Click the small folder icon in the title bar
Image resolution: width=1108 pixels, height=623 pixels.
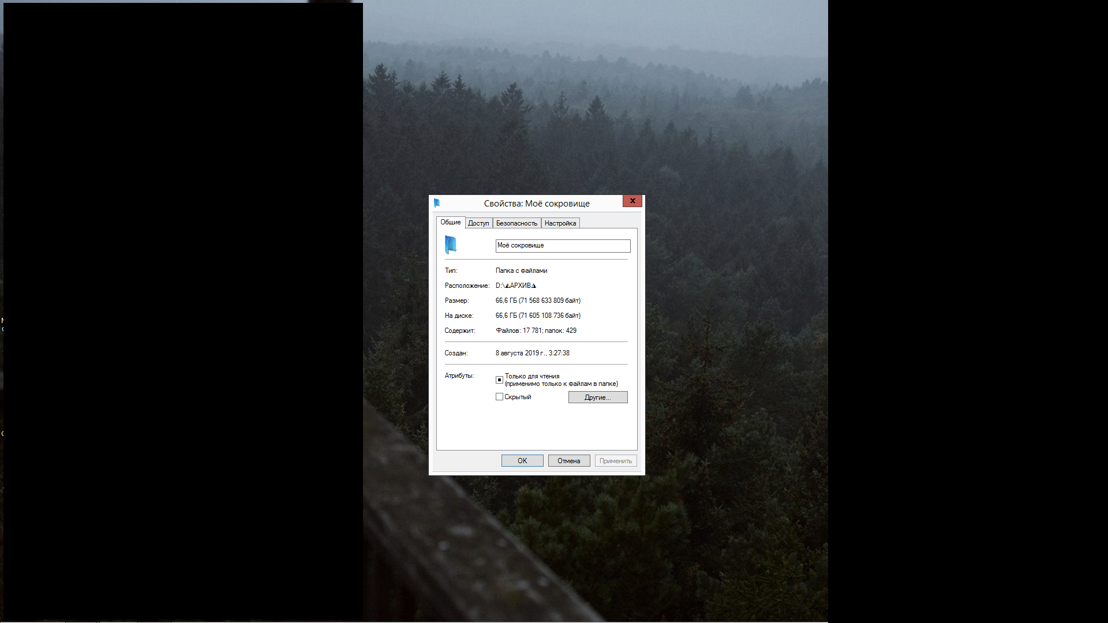(437, 203)
